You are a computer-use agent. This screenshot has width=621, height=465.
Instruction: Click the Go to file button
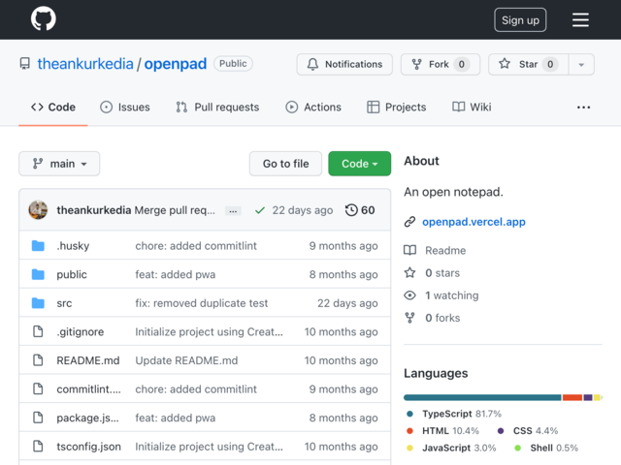(285, 164)
